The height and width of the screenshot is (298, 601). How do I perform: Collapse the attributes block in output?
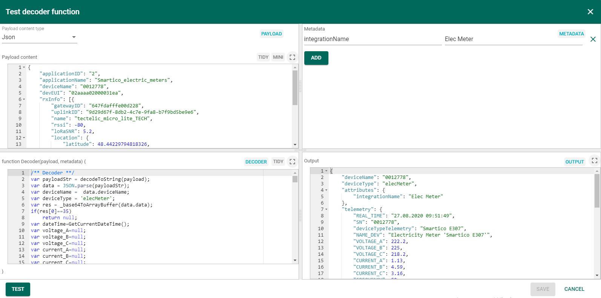(x=326, y=190)
